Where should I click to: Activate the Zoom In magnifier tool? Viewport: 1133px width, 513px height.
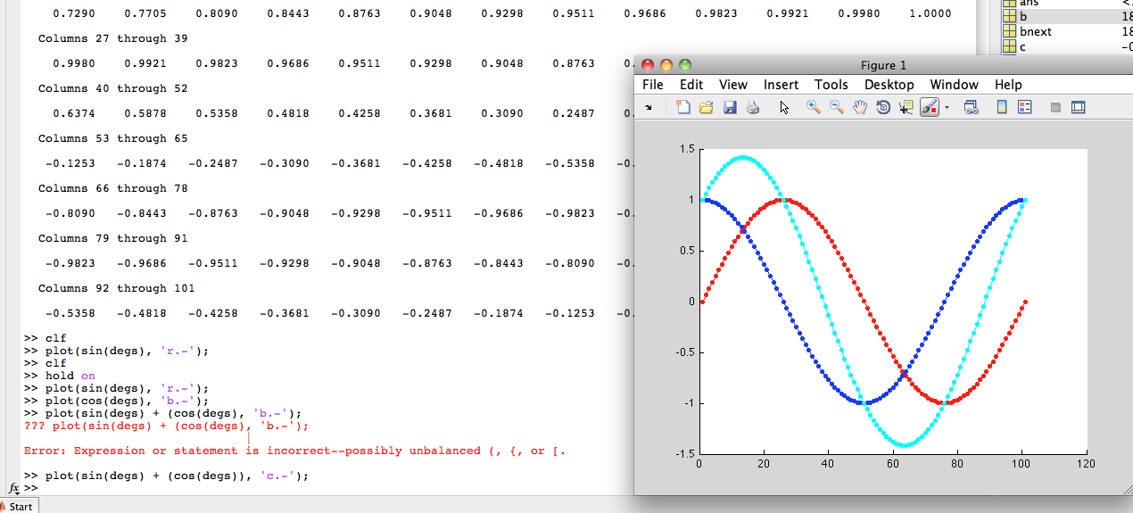click(x=813, y=107)
